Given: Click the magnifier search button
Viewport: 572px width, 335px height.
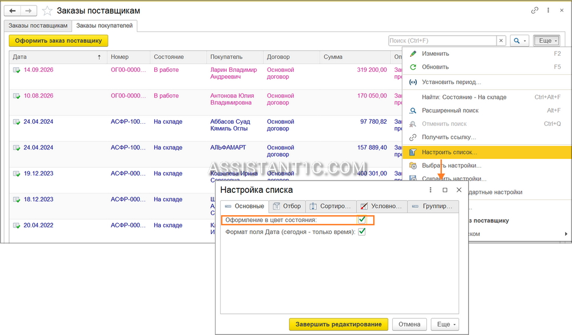Looking at the screenshot, I should [x=517, y=41].
